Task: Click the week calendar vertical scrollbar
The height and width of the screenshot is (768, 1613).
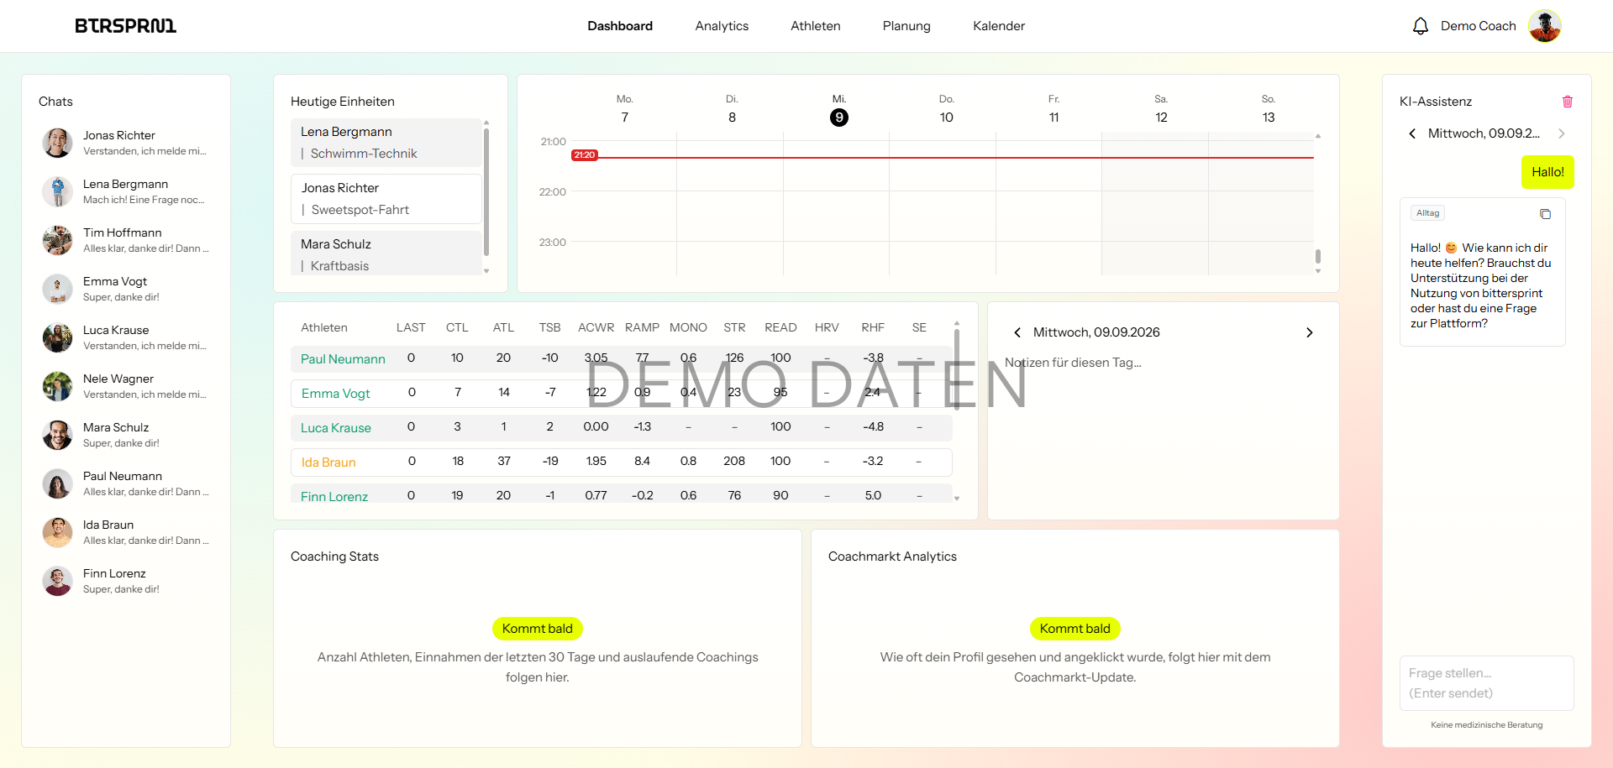Action: (x=1318, y=256)
